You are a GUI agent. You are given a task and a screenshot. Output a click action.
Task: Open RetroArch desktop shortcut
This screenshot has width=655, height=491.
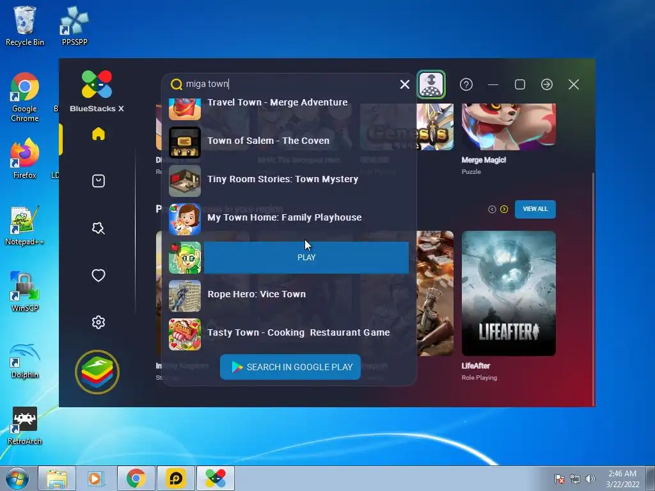point(25,426)
